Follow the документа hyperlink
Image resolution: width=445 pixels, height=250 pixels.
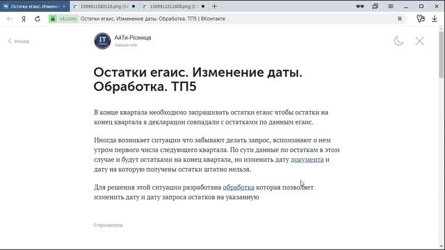(307, 160)
